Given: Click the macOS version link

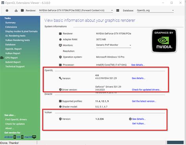Looking at the screenshot, I should (28, 137).
